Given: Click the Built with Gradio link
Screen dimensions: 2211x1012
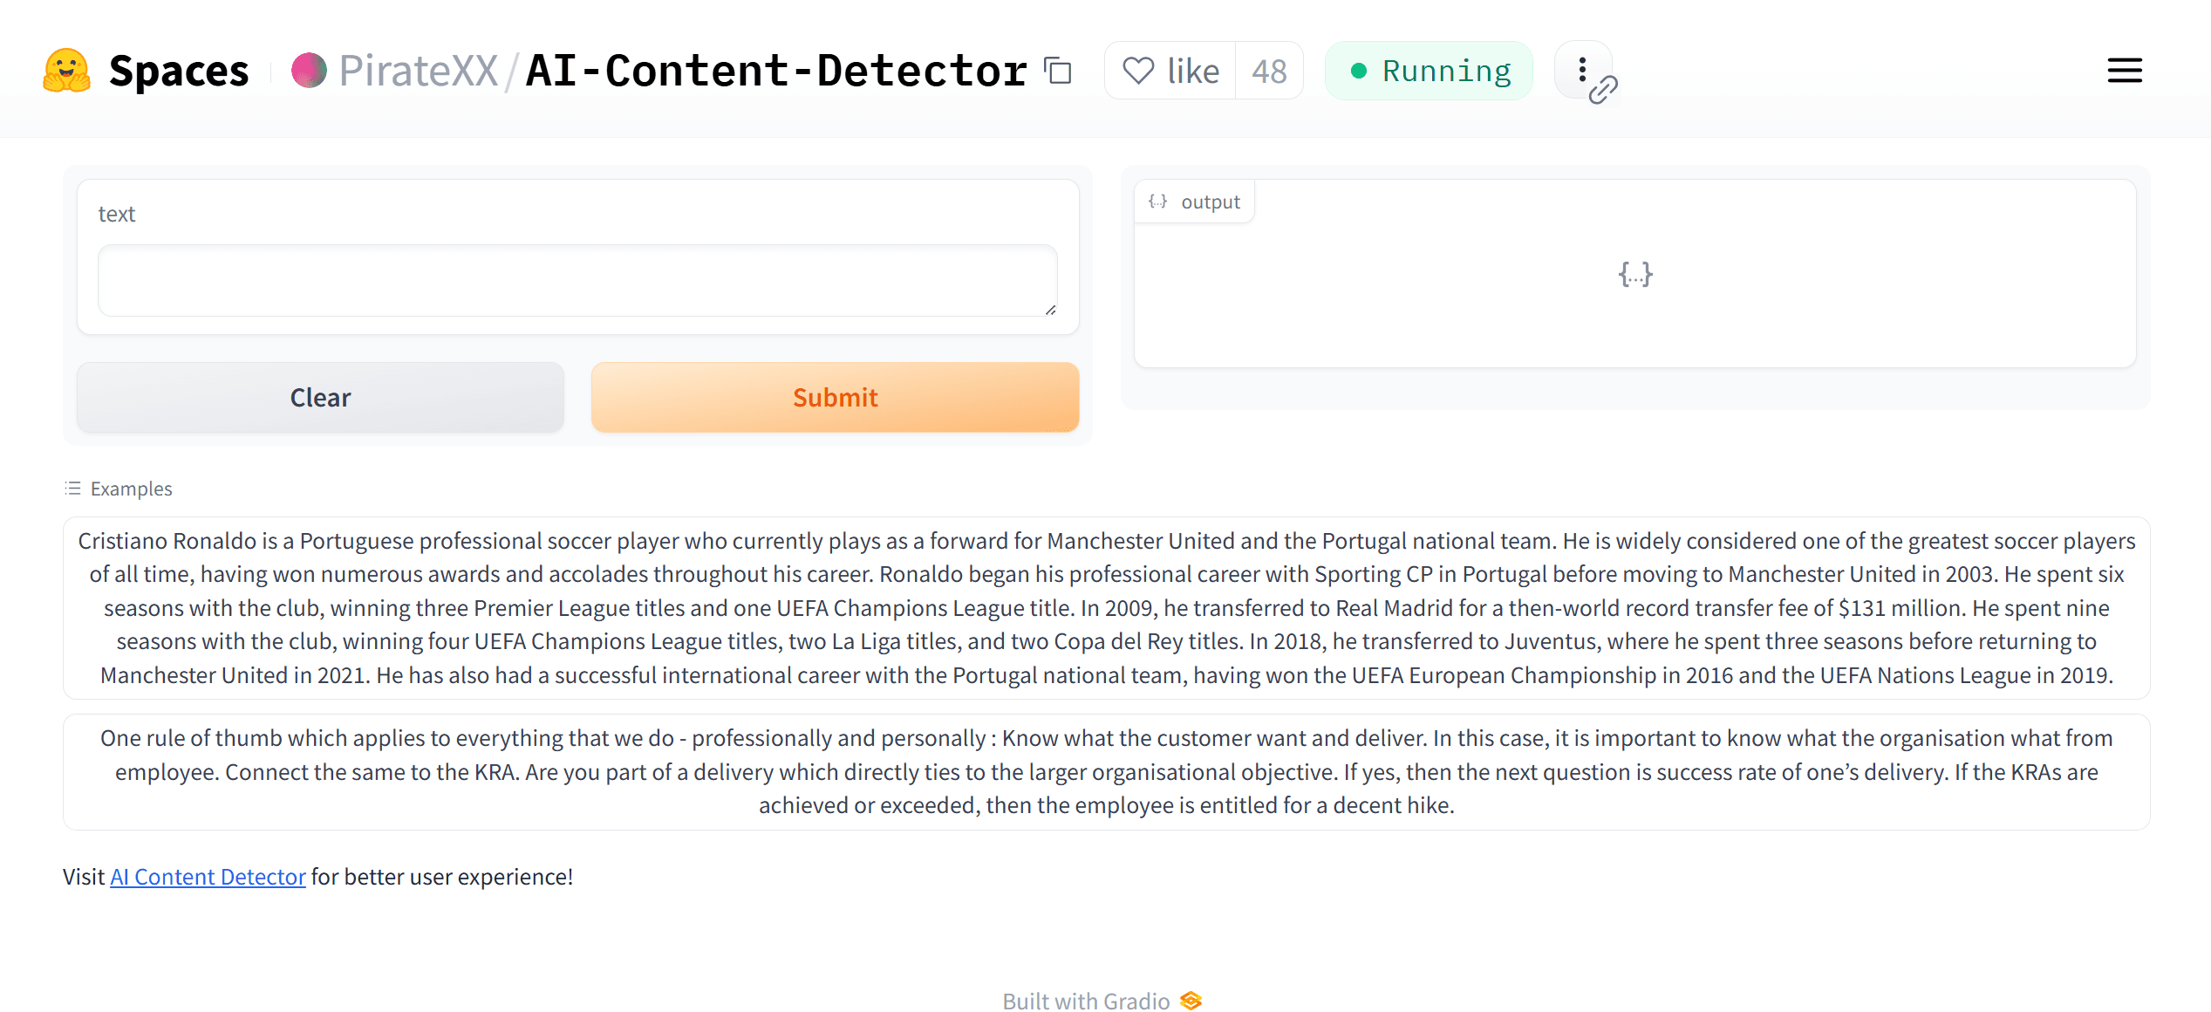Looking at the screenshot, I should coord(1102,1001).
